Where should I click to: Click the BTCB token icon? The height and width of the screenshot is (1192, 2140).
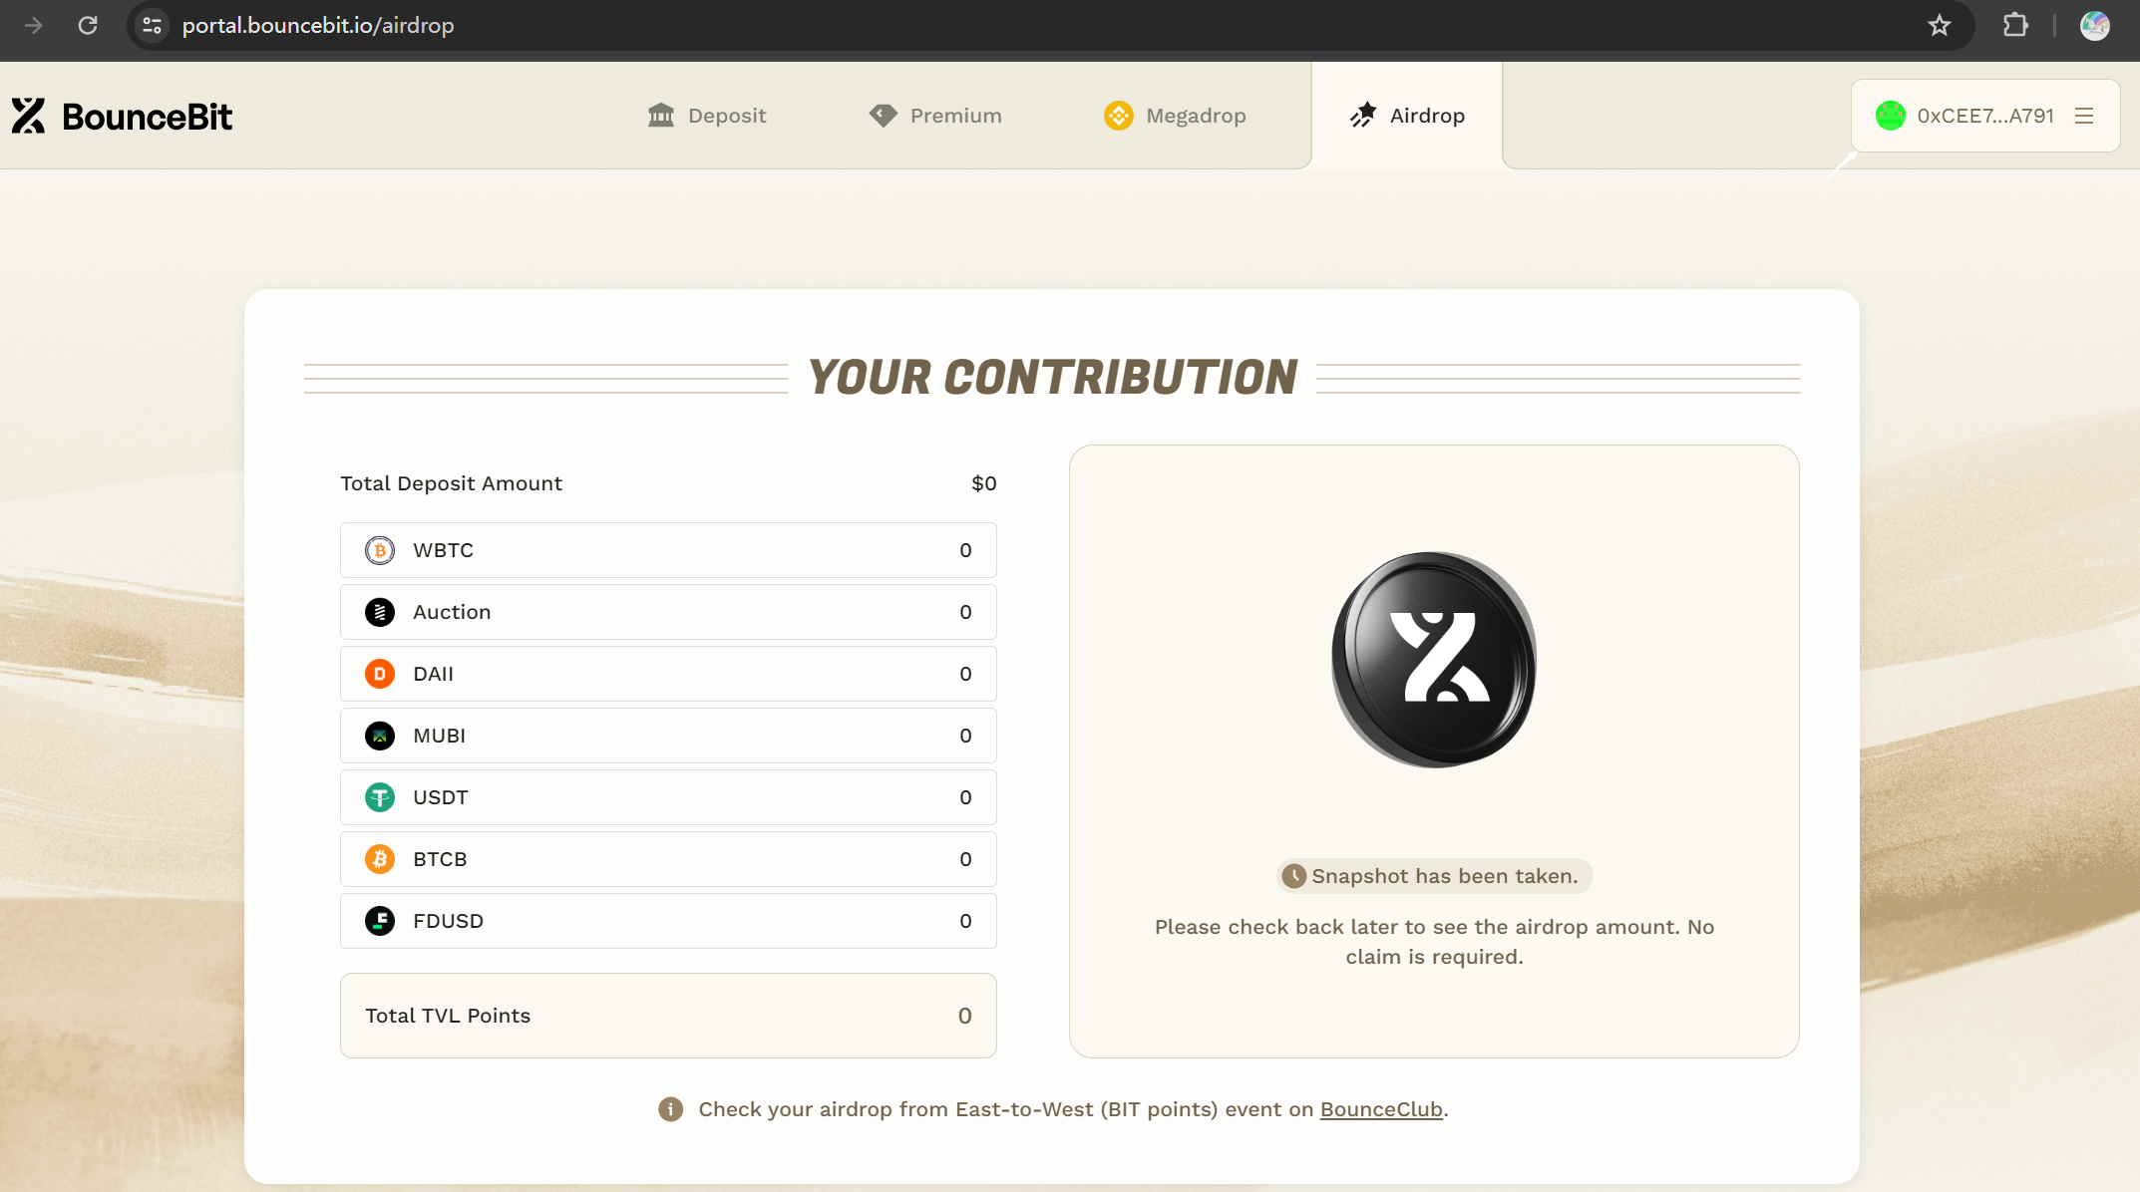380,859
